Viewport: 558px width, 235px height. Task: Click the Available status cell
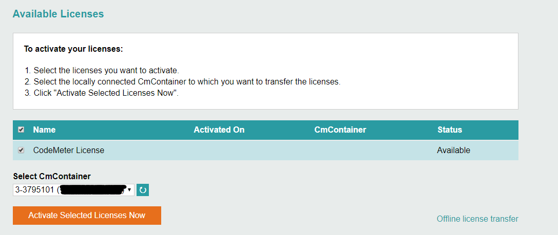[454, 150]
